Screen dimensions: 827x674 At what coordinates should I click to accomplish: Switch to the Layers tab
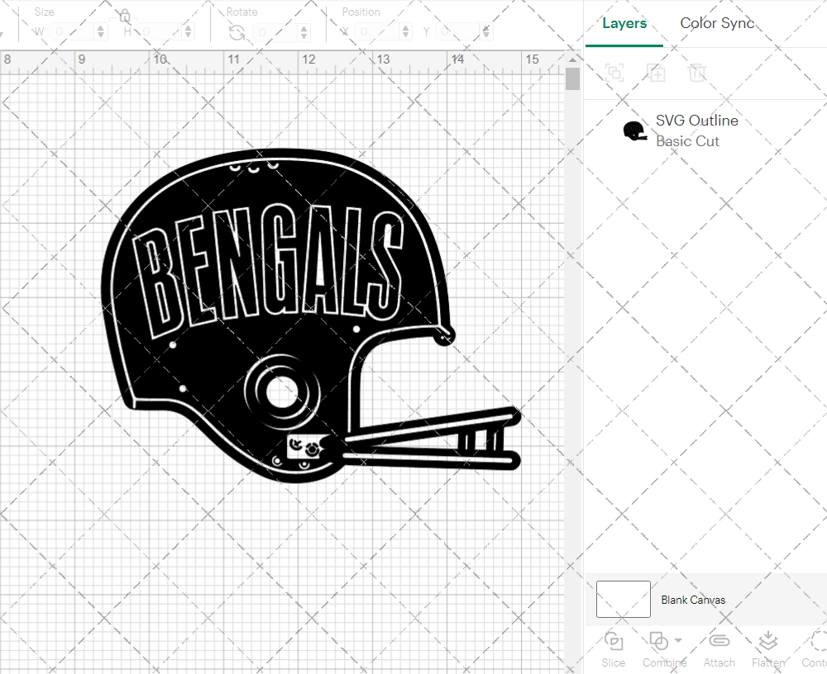pos(624,23)
